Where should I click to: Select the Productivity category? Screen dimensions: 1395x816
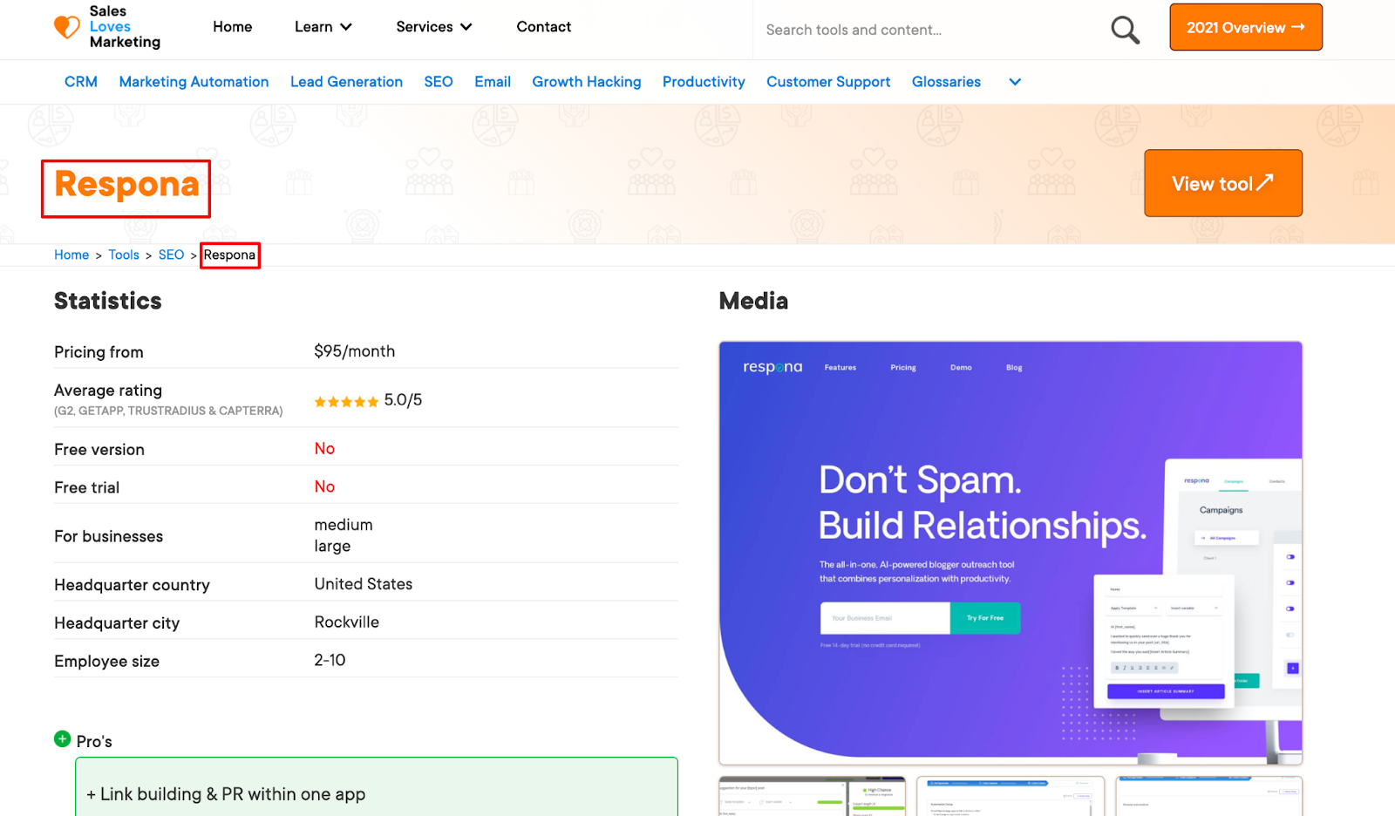click(704, 82)
